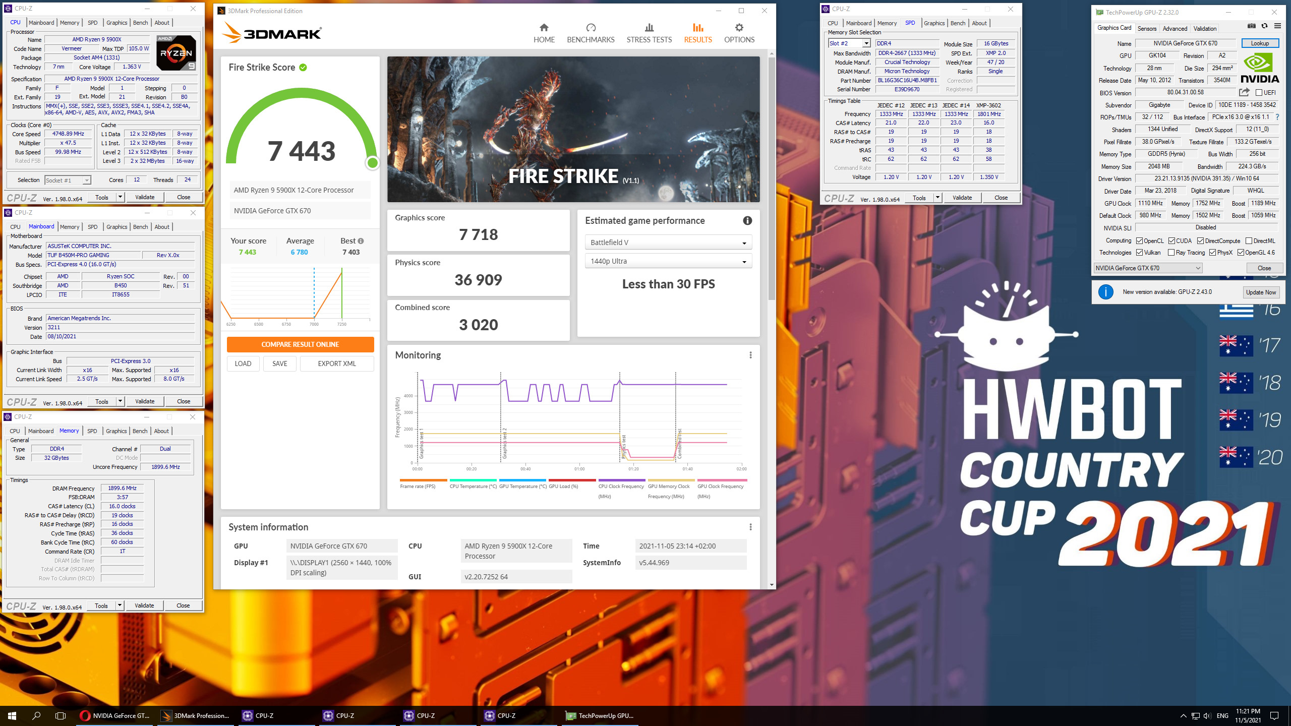Toggle the Vulkan checkbox in GPU-Z
1291x726 pixels.
pyautogui.click(x=1139, y=253)
